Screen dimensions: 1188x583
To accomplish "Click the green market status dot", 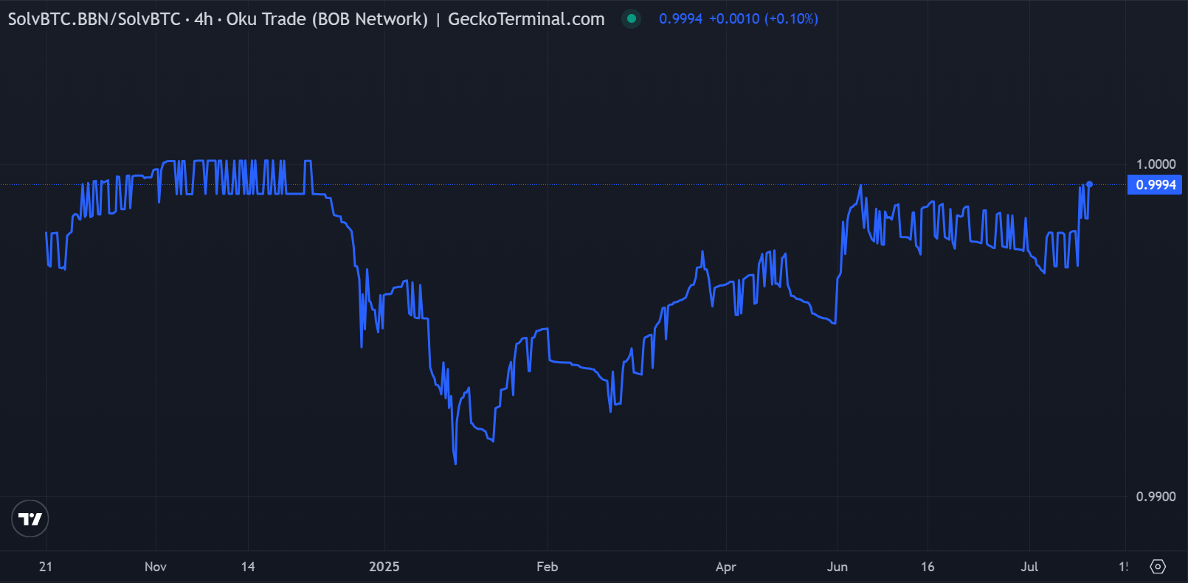I will pyautogui.click(x=631, y=19).
